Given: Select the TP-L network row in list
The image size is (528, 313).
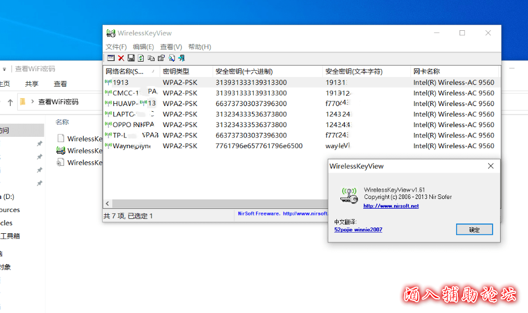Looking at the screenshot, I should point(131,136).
